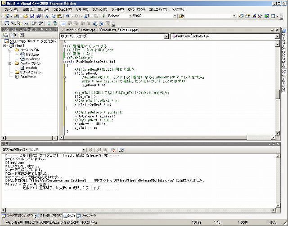Collapse the header files folder node
The height and width of the screenshot is (226, 288).
tap(10, 63)
